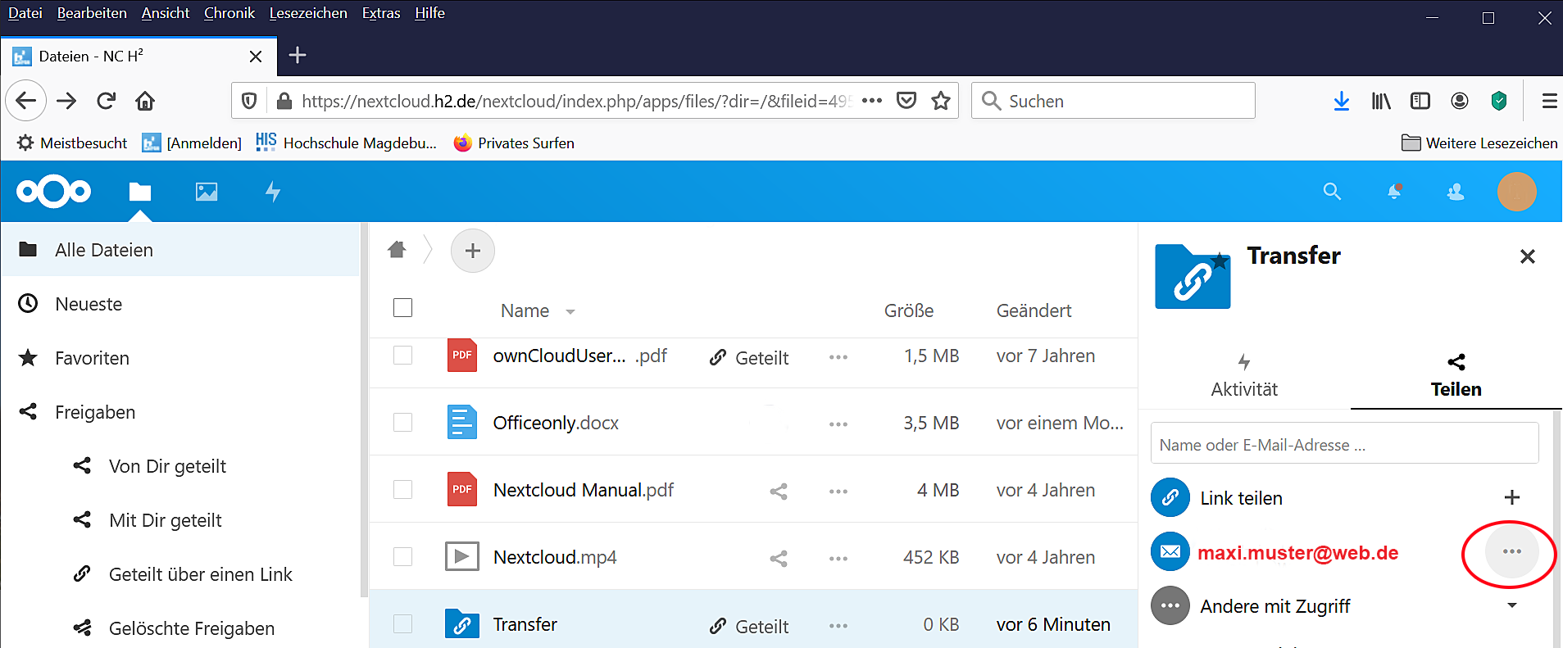Click share icon for Nextcloud Manual.pdf

(779, 492)
